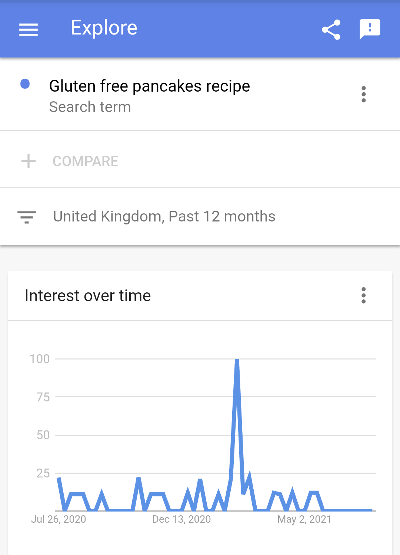Screen dimensions: 400x555
Task: Edit the Gluten free pancakes recipe term
Action: point(150,86)
